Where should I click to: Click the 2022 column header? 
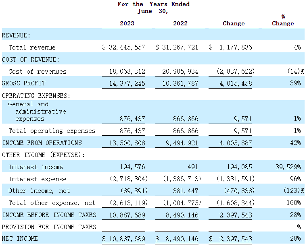pyautogui.click(x=180, y=23)
